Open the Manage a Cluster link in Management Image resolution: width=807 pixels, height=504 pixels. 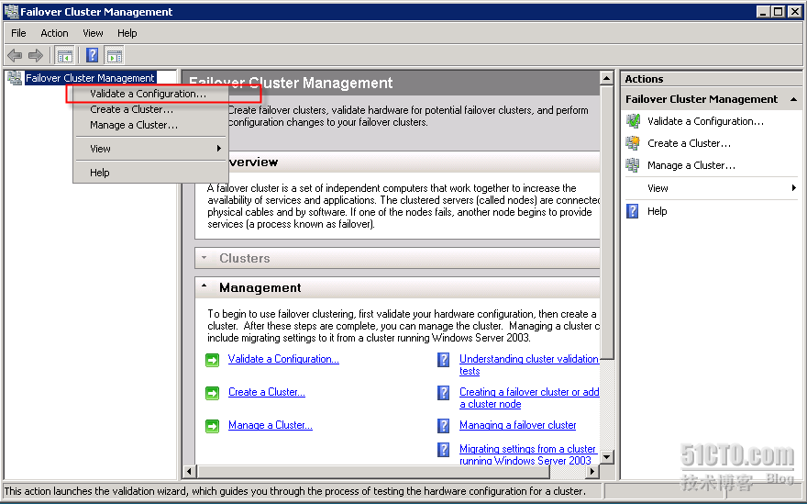pos(271,425)
